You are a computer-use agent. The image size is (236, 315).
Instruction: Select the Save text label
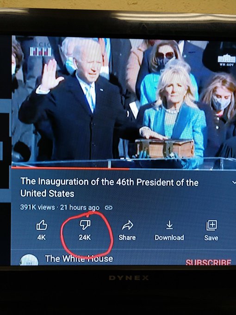click(211, 238)
